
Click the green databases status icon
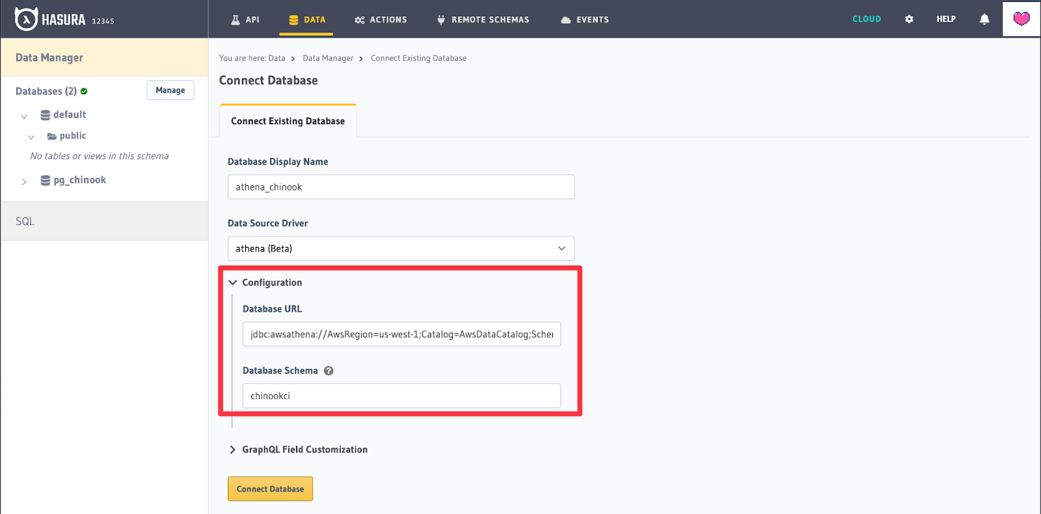tap(84, 92)
